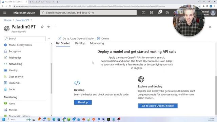
Task: Open File Explorer from the taskbar
Action: pyautogui.click(x=49, y=119)
